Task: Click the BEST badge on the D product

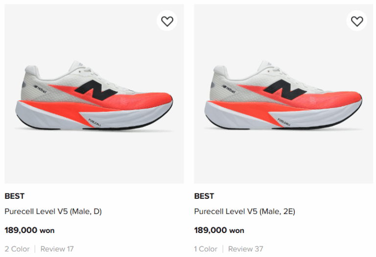Action: point(15,196)
